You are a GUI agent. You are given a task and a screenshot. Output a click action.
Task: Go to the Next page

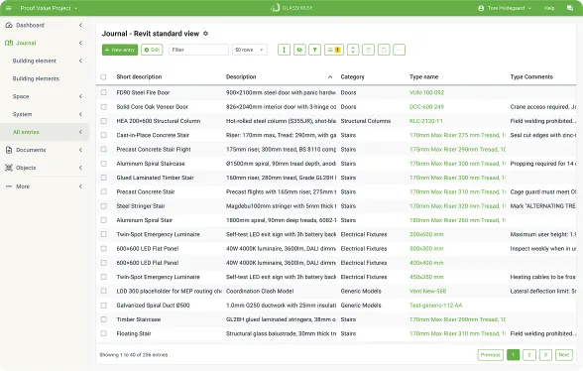[564, 354]
